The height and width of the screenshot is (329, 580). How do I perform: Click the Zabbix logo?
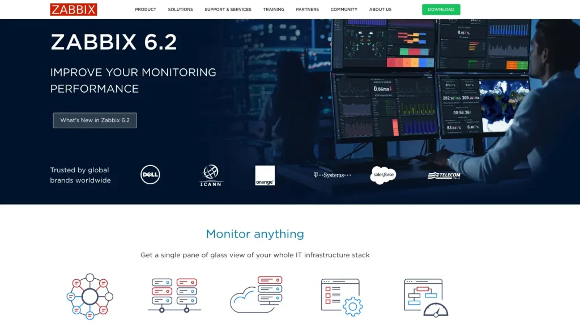click(x=74, y=10)
